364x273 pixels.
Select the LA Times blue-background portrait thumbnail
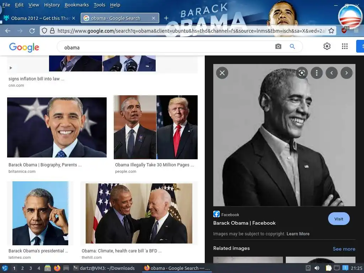(x=40, y=213)
